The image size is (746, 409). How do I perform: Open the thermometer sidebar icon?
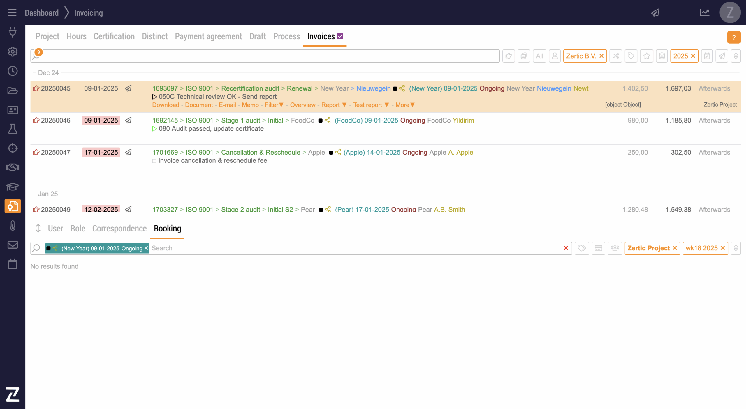point(13,226)
